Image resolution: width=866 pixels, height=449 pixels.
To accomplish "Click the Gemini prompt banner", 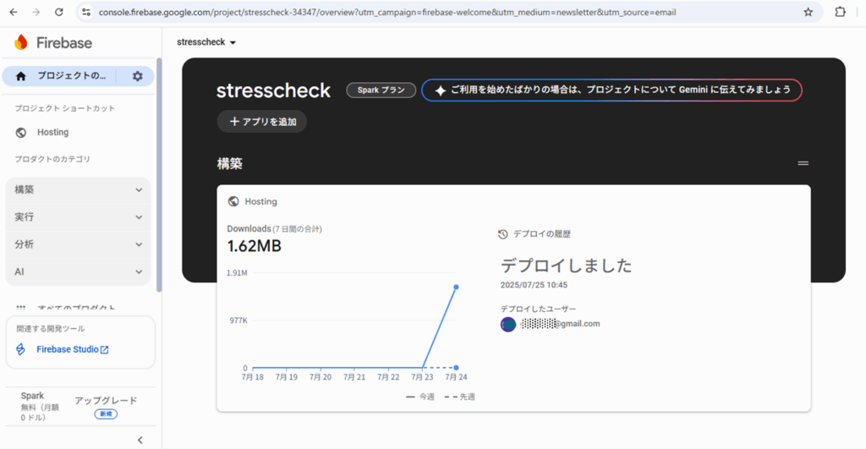I will [x=611, y=90].
